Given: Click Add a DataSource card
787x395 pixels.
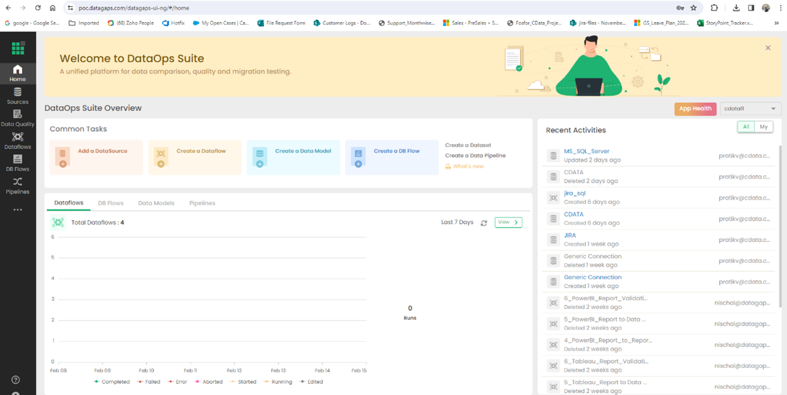Looking at the screenshot, I should coord(96,157).
